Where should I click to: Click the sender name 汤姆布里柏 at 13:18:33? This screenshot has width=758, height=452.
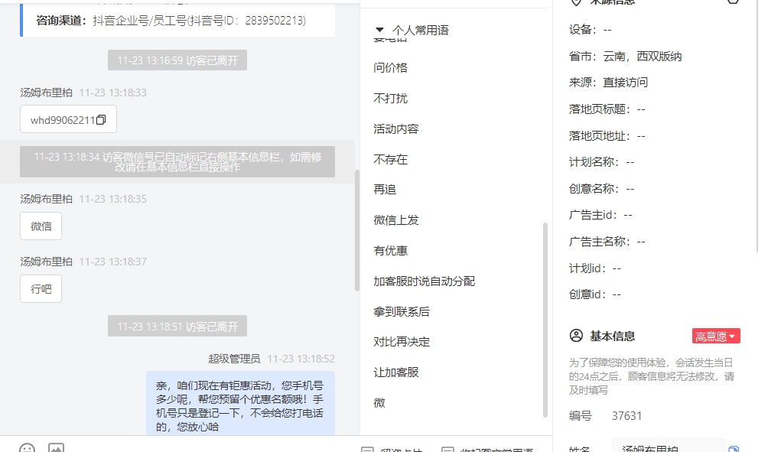(47, 93)
